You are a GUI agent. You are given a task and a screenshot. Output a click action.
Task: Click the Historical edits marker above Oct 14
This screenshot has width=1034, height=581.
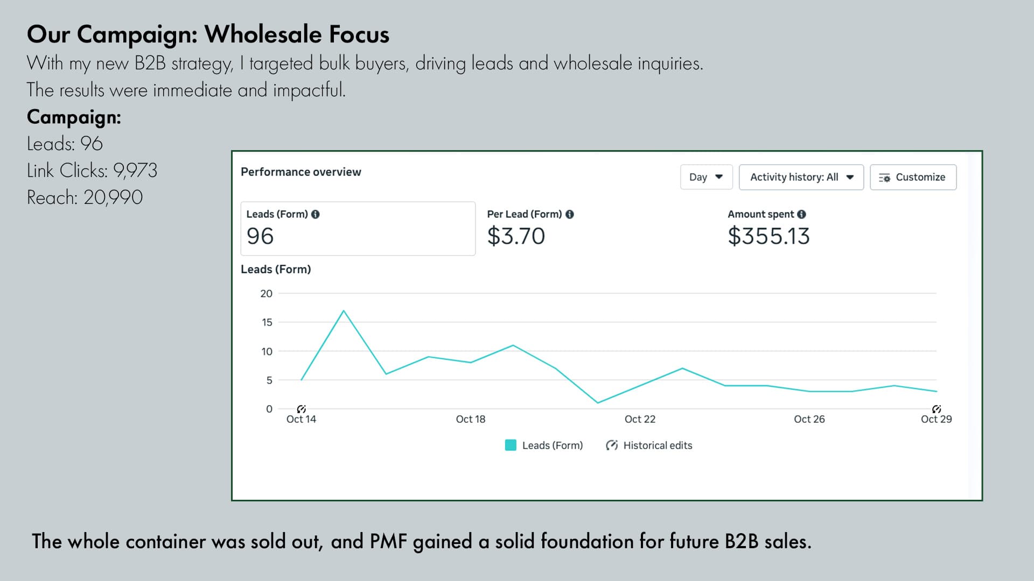(302, 409)
